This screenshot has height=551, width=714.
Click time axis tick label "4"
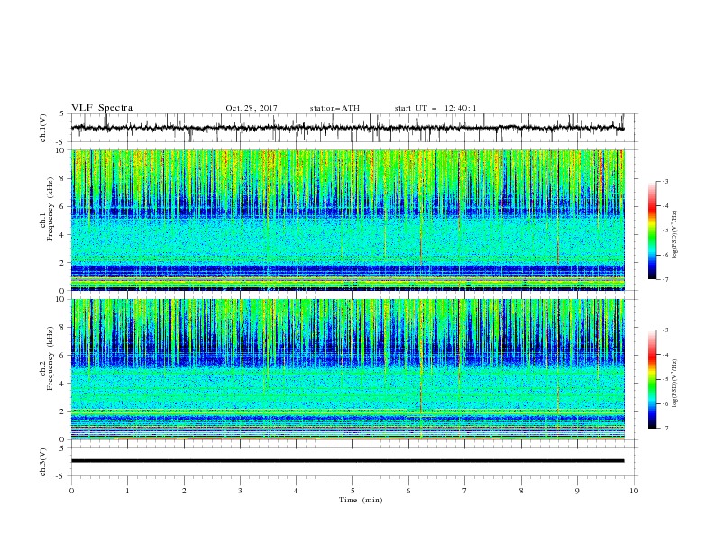pyautogui.click(x=296, y=491)
